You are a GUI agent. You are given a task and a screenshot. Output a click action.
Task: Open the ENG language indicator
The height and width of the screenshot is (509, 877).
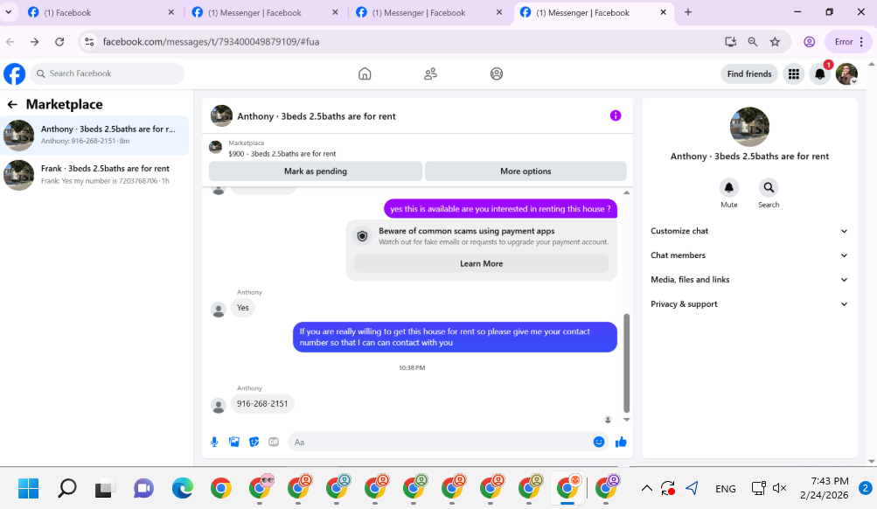pyautogui.click(x=725, y=489)
